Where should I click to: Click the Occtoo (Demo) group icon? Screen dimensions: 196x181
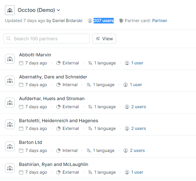(10, 10)
